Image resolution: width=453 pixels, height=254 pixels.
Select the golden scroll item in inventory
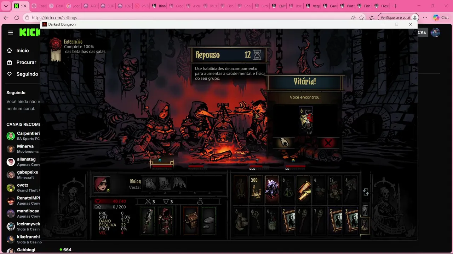click(x=304, y=189)
